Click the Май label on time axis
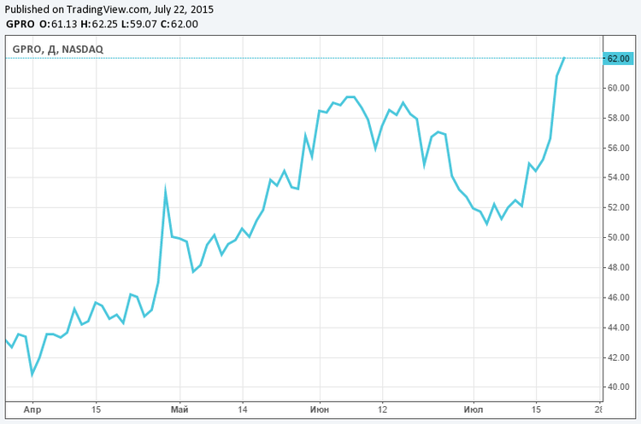Screen dimensions: 641x424 pos(179,409)
